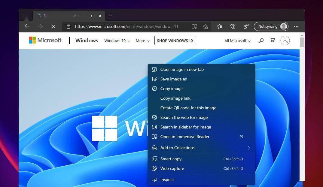This screenshot has width=323, height=187.
Task: Open the Favorites list toolbar icon
Action: [220, 26]
